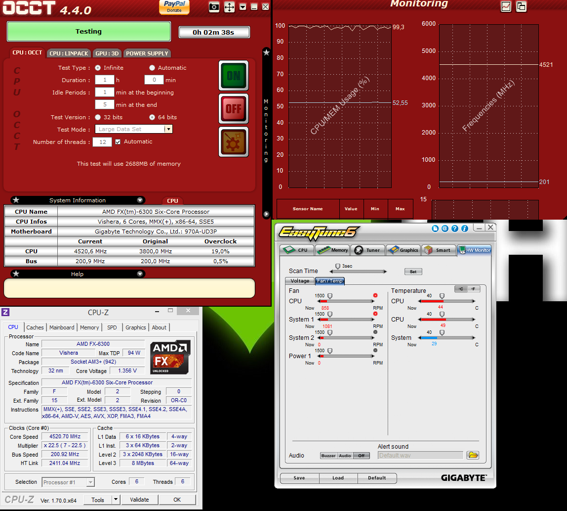Toggle Automatic number of threads checkbox
Viewport: 567px width, 511px height.
tap(118, 142)
